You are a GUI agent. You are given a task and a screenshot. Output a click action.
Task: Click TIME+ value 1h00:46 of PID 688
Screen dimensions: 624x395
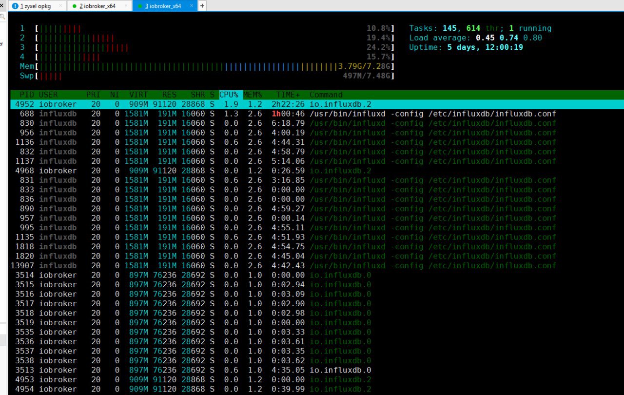point(288,114)
